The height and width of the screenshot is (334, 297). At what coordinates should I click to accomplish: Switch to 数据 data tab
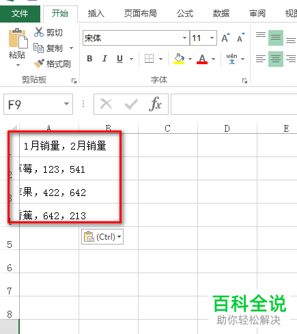tap(221, 14)
